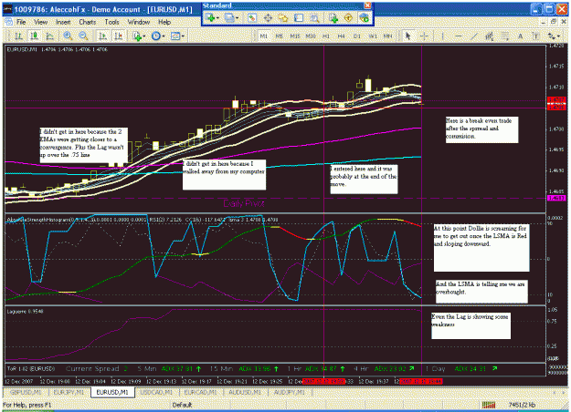The image size is (571, 412).
Task: Switch chart to Candlesticks mode
Action: pos(34,36)
